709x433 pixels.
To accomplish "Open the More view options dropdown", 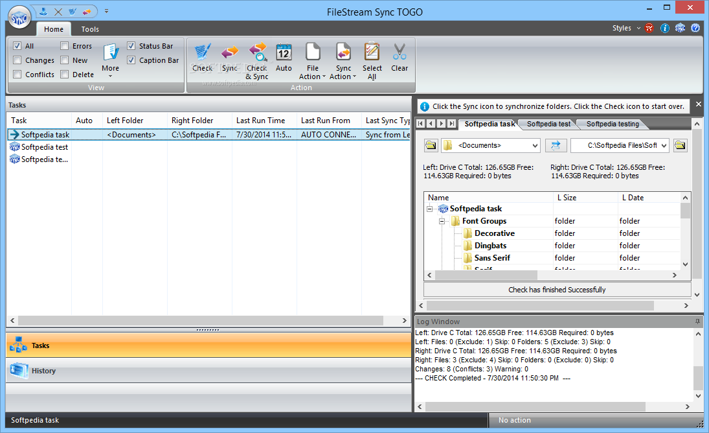I will (x=110, y=61).
